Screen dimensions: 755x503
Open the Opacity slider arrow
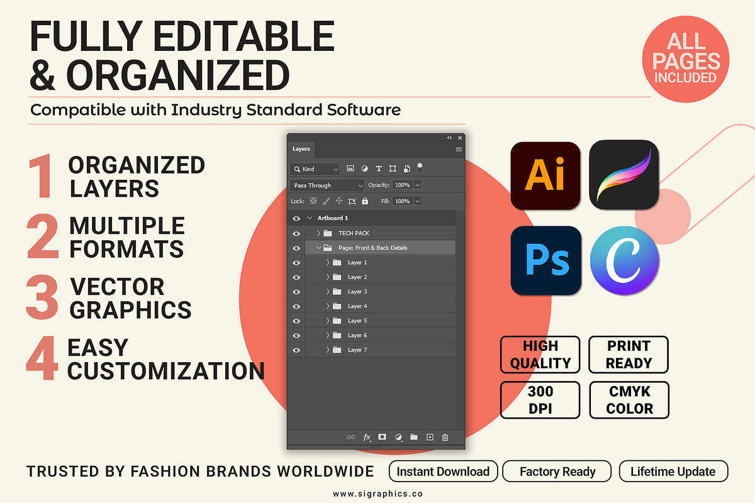click(x=417, y=185)
